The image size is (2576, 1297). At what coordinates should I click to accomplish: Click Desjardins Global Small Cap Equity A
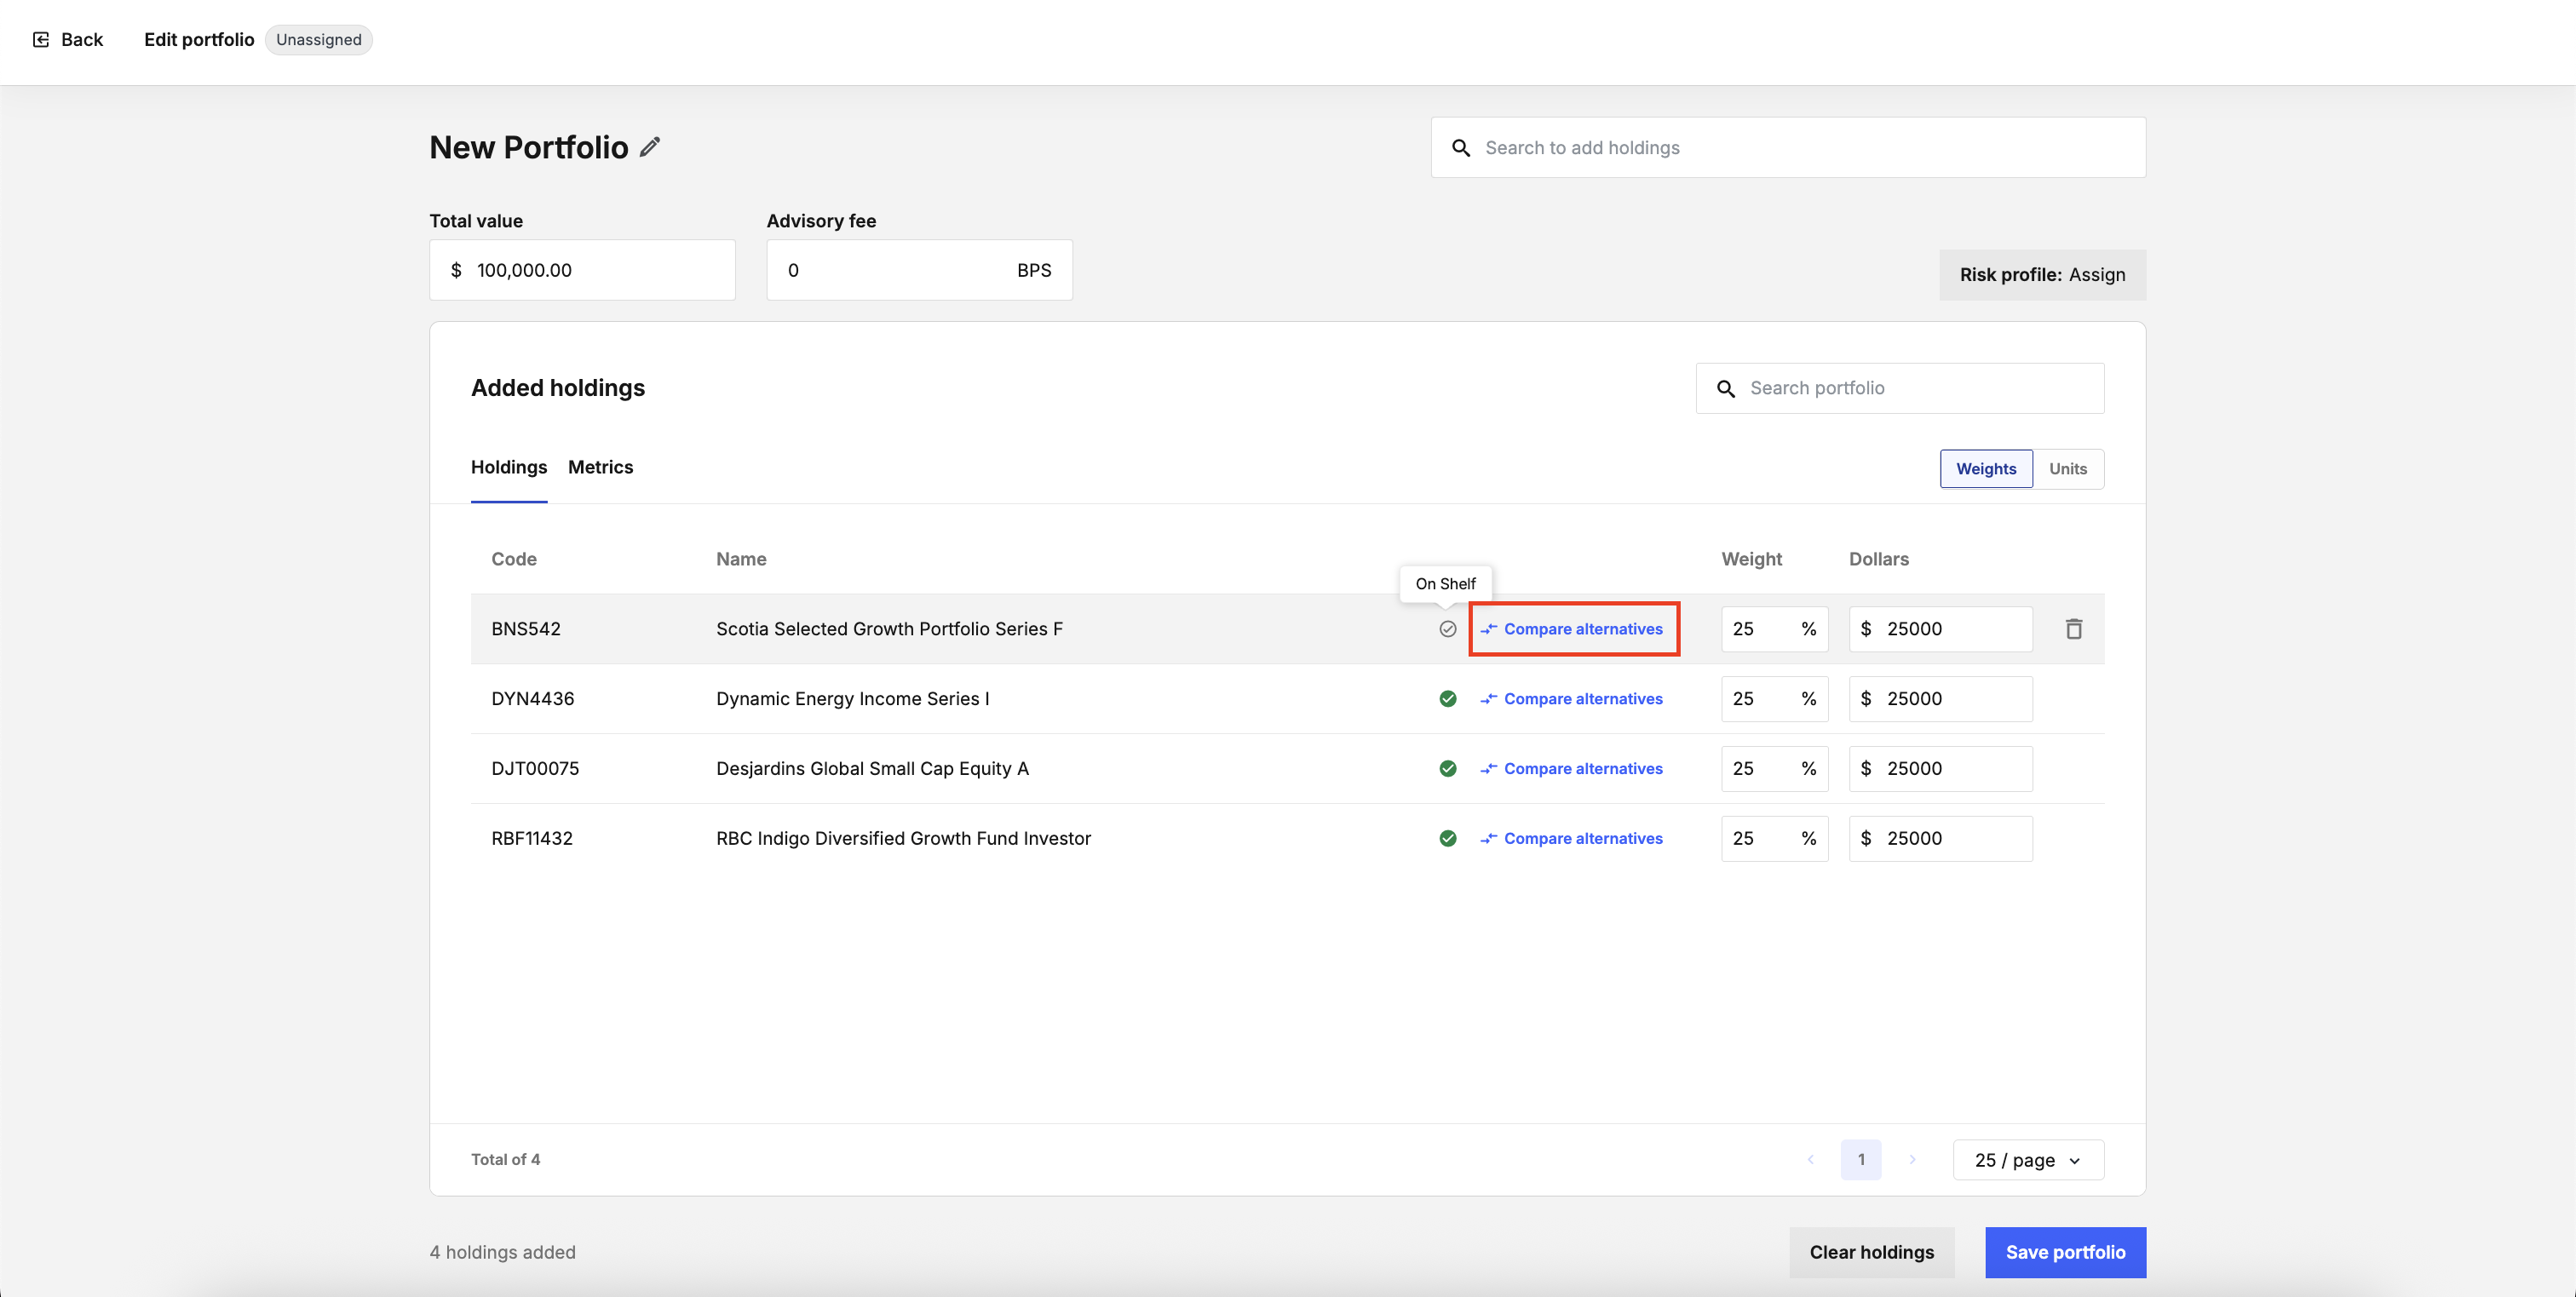pos(872,769)
